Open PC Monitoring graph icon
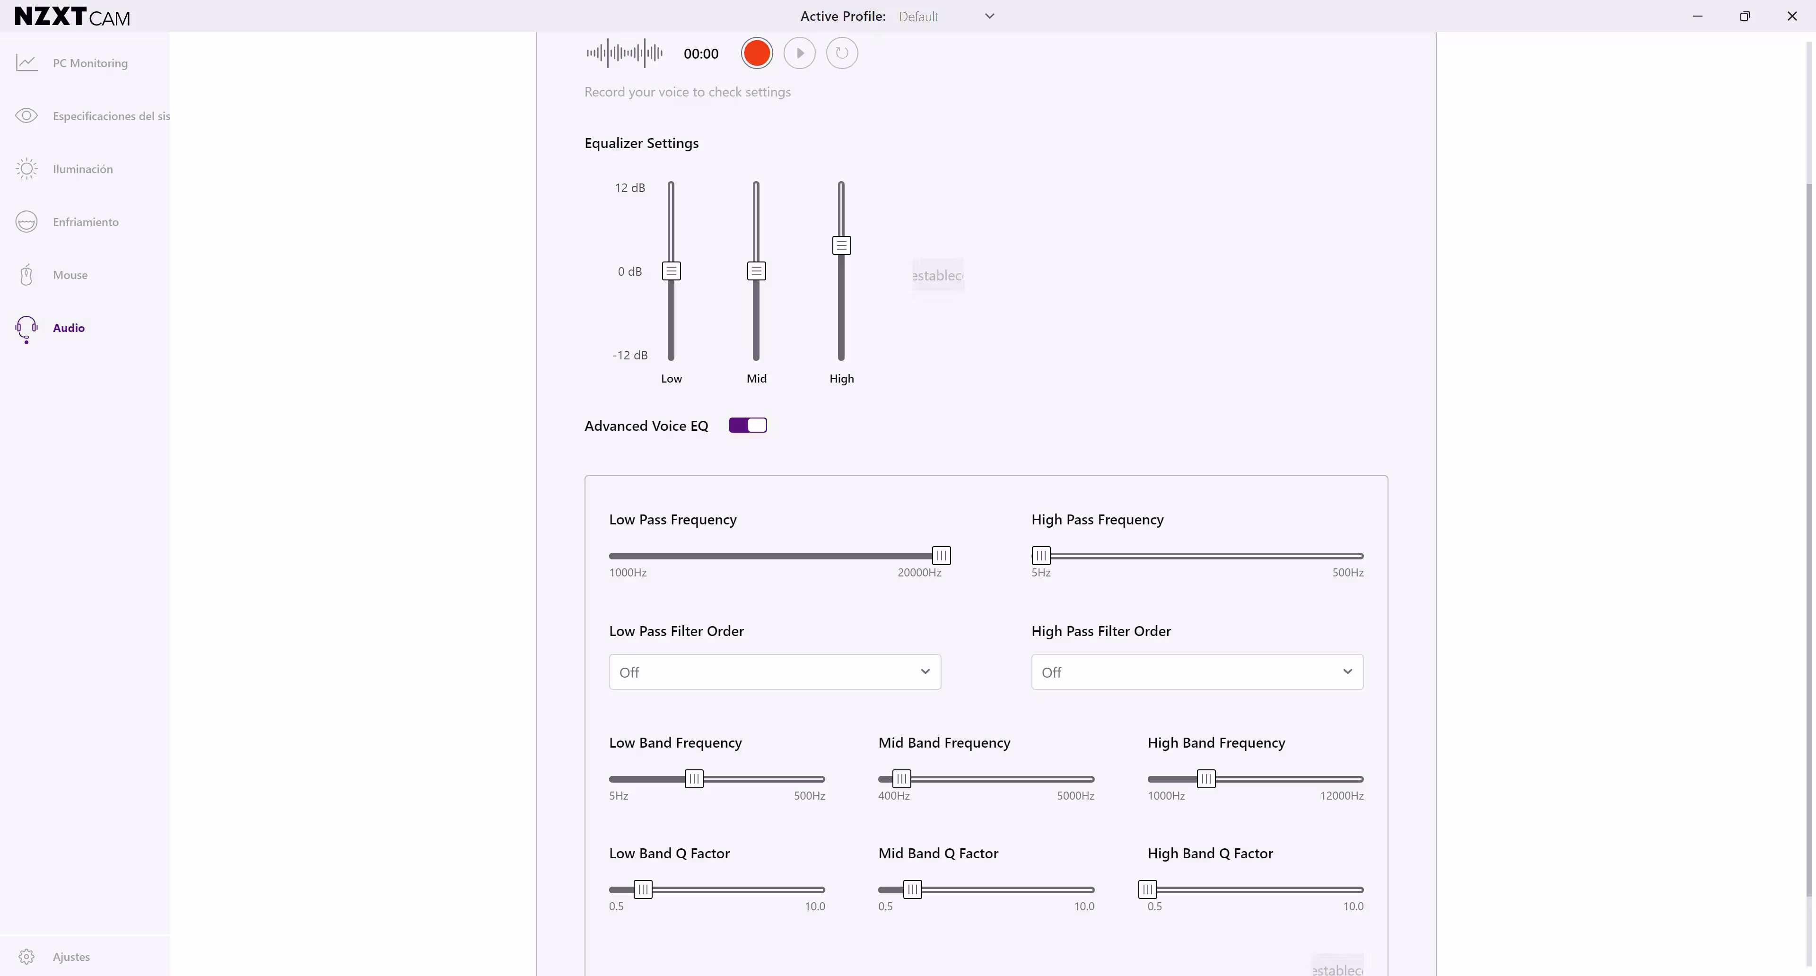The width and height of the screenshot is (1816, 976). [x=27, y=63]
